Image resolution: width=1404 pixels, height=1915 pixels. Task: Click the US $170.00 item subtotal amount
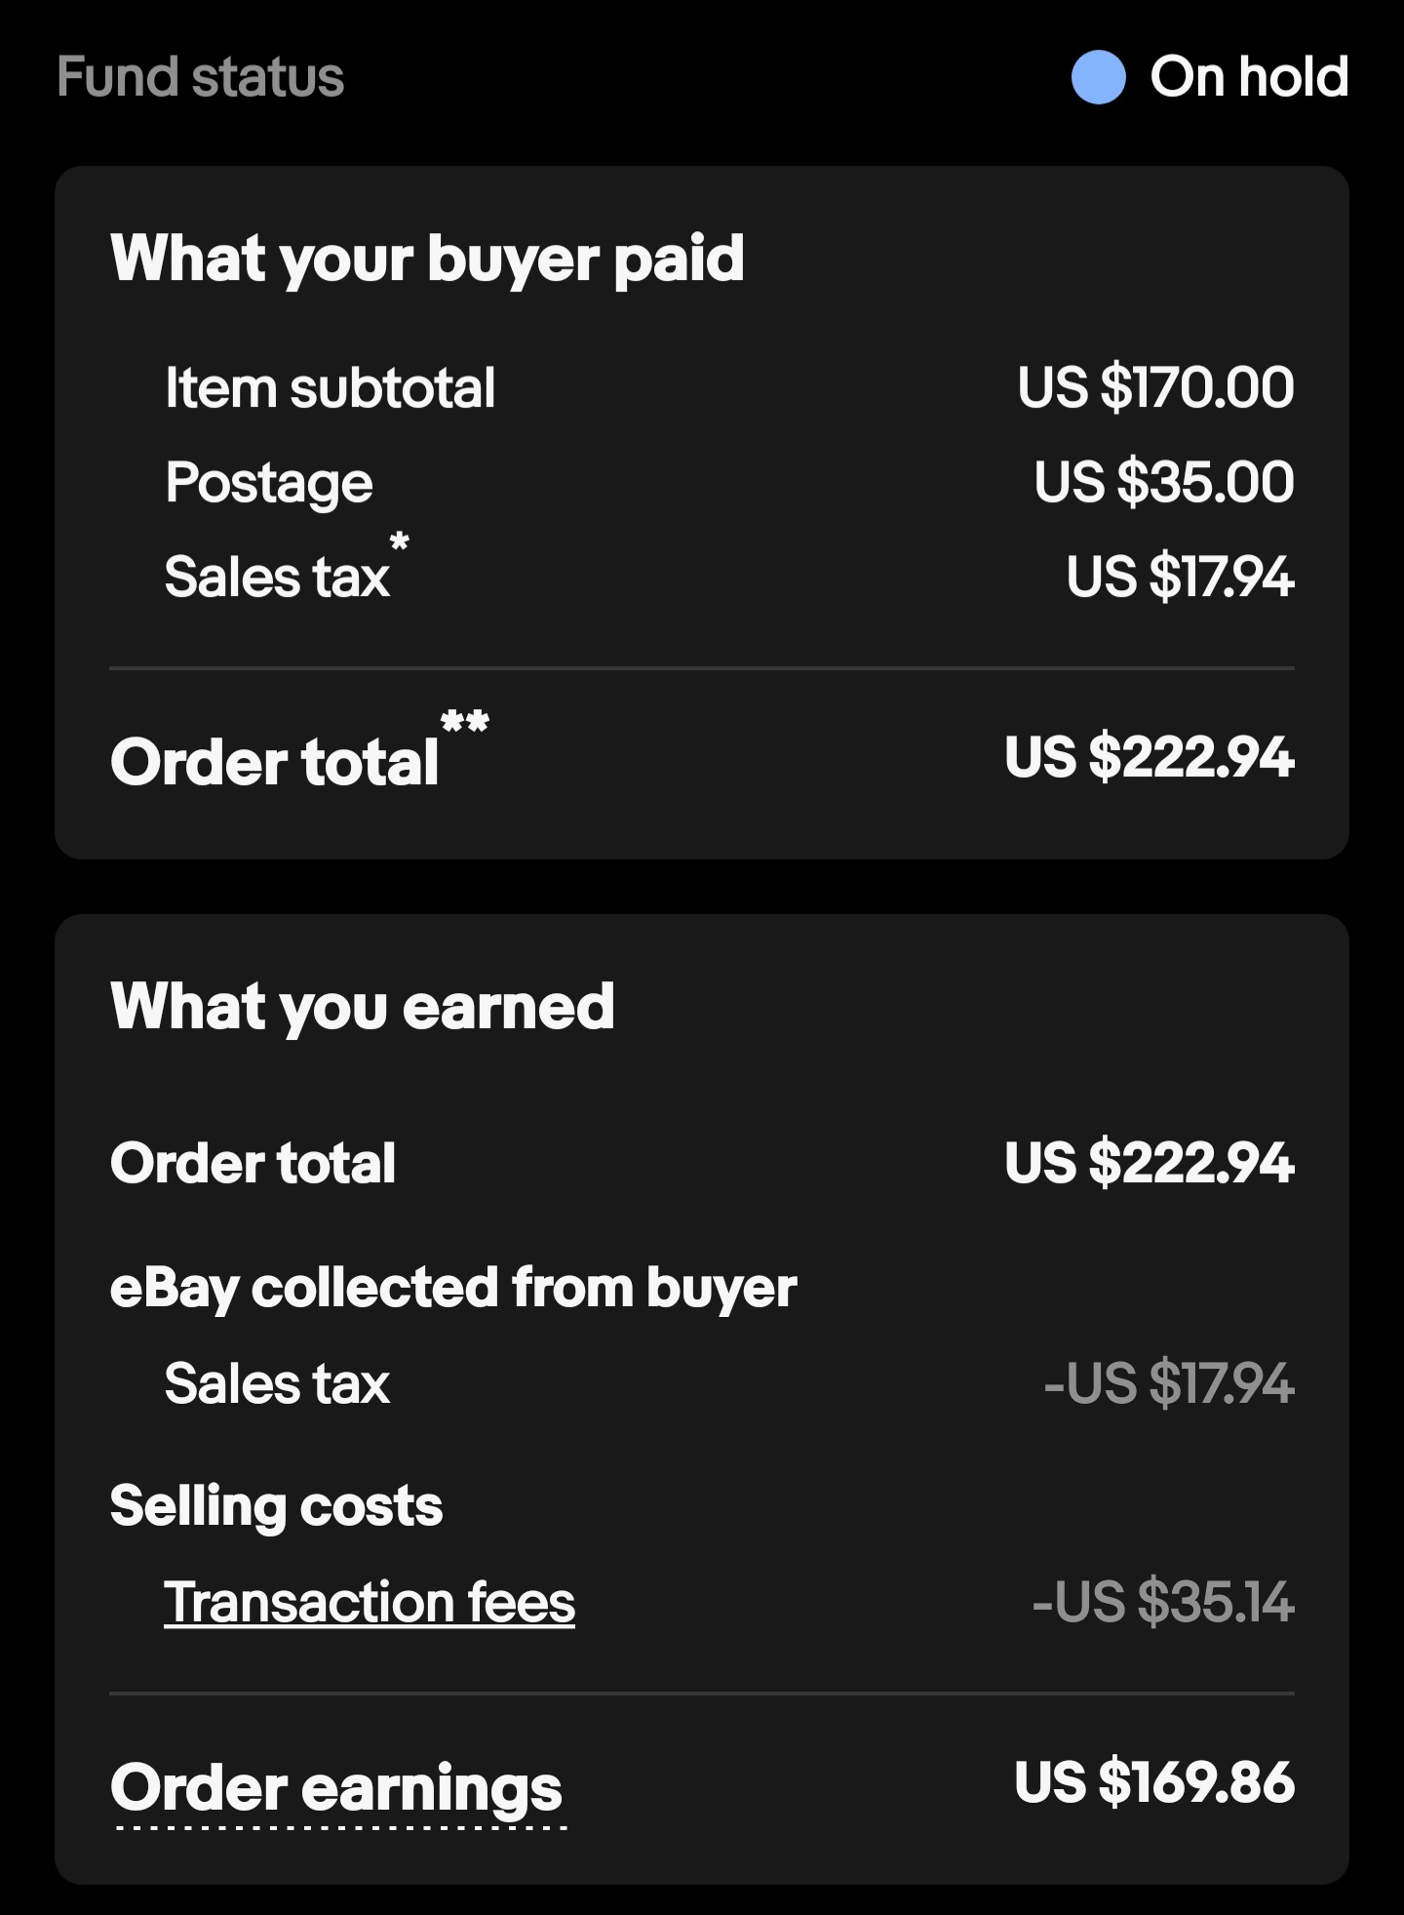point(1155,387)
